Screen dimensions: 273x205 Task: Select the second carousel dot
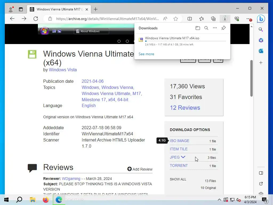127,41
